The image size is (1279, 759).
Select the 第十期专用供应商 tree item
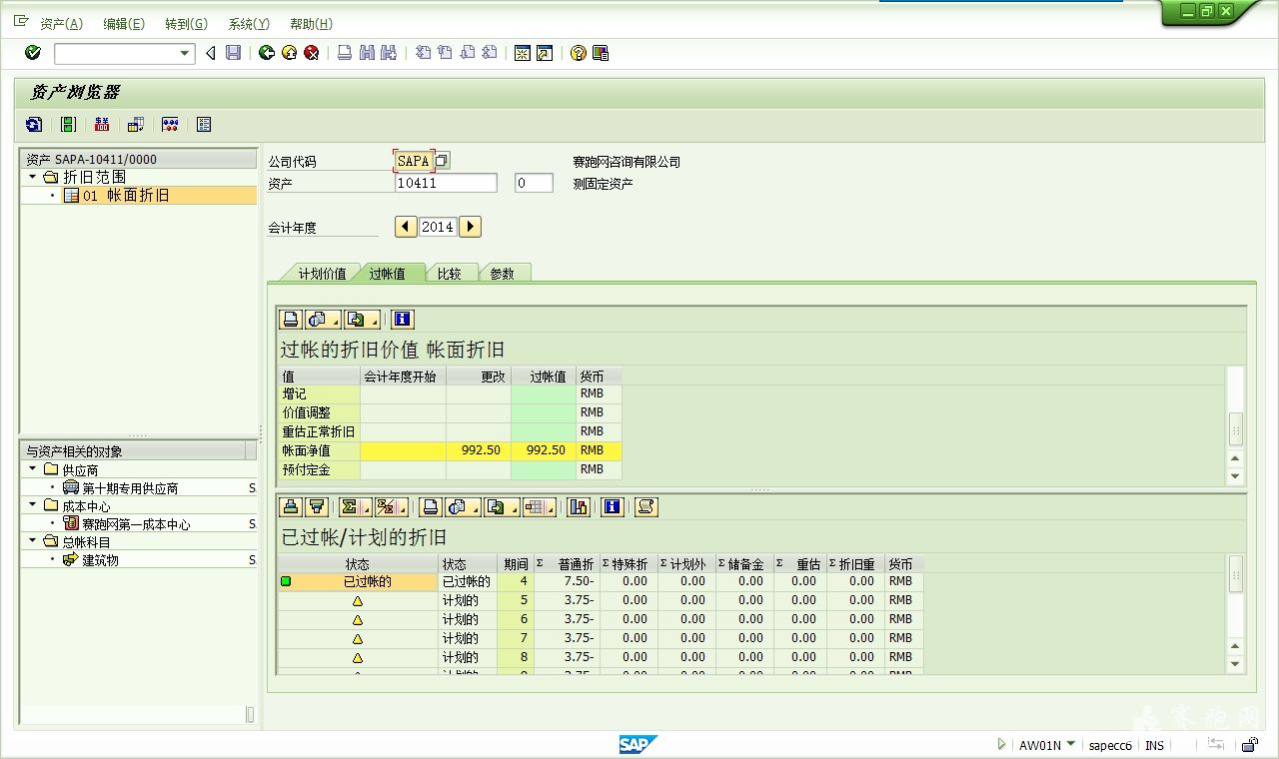pos(130,488)
